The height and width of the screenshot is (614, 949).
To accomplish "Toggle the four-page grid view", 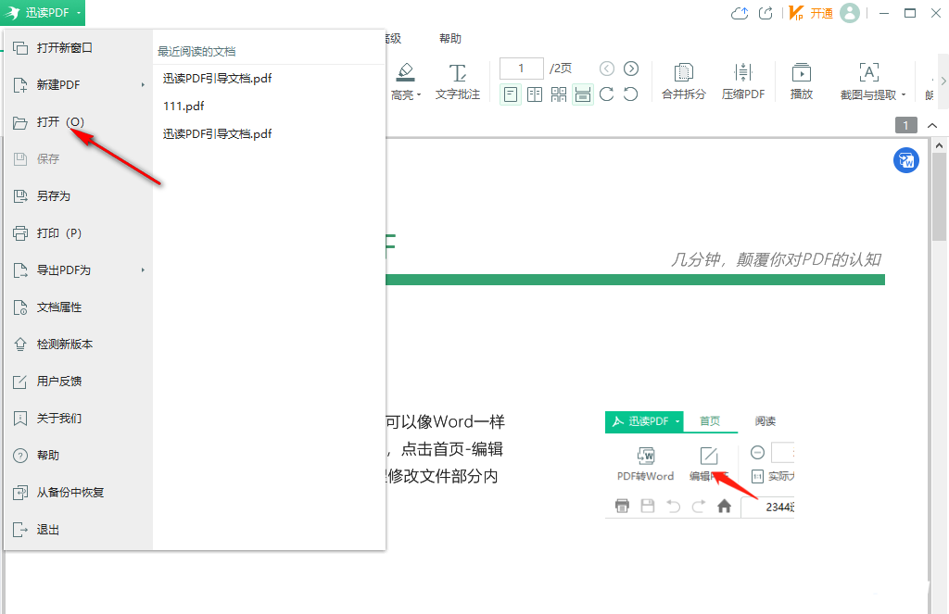I will click(x=557, y=94).
